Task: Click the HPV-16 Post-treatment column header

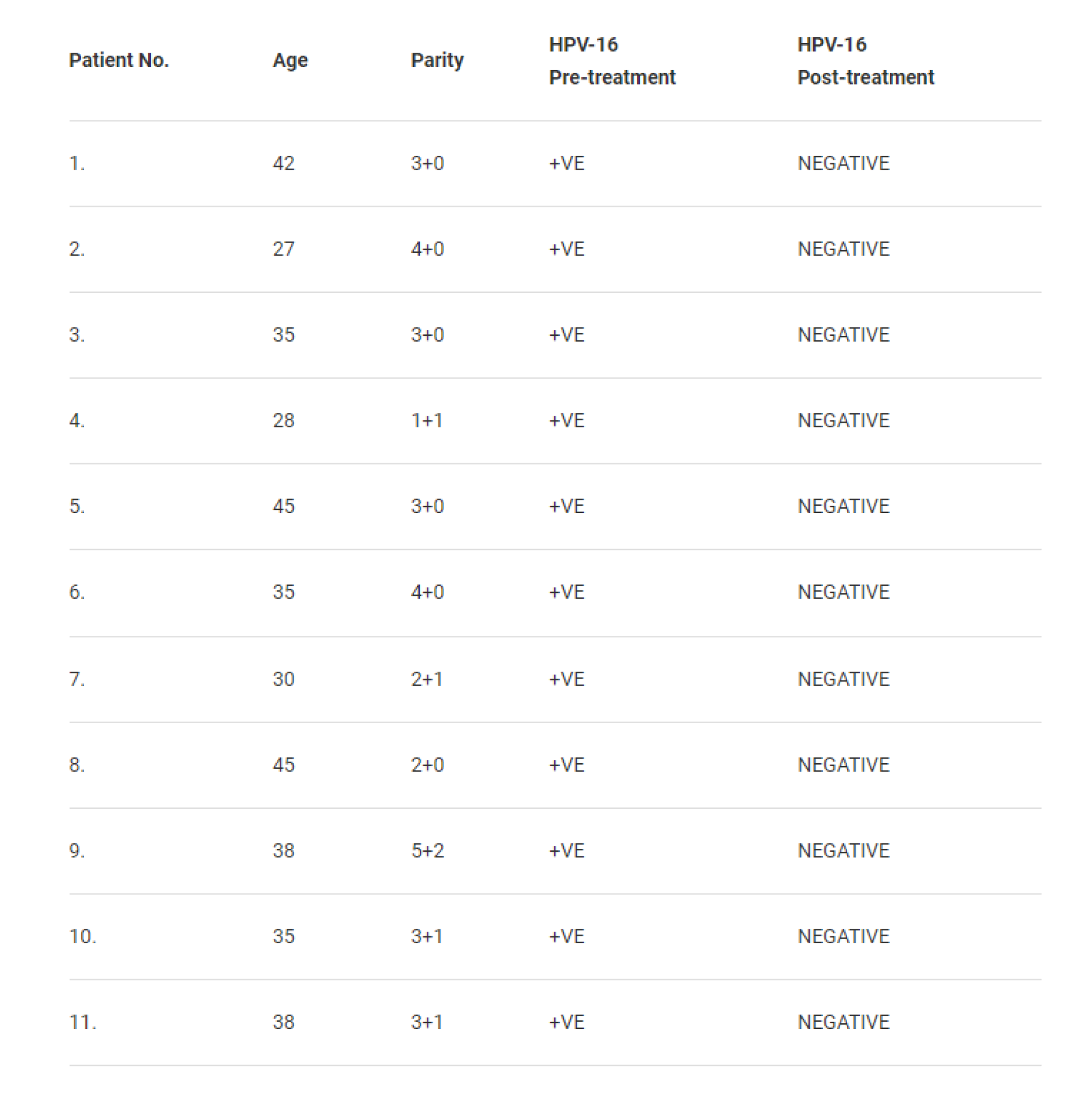Action: (x=865, y=61)
